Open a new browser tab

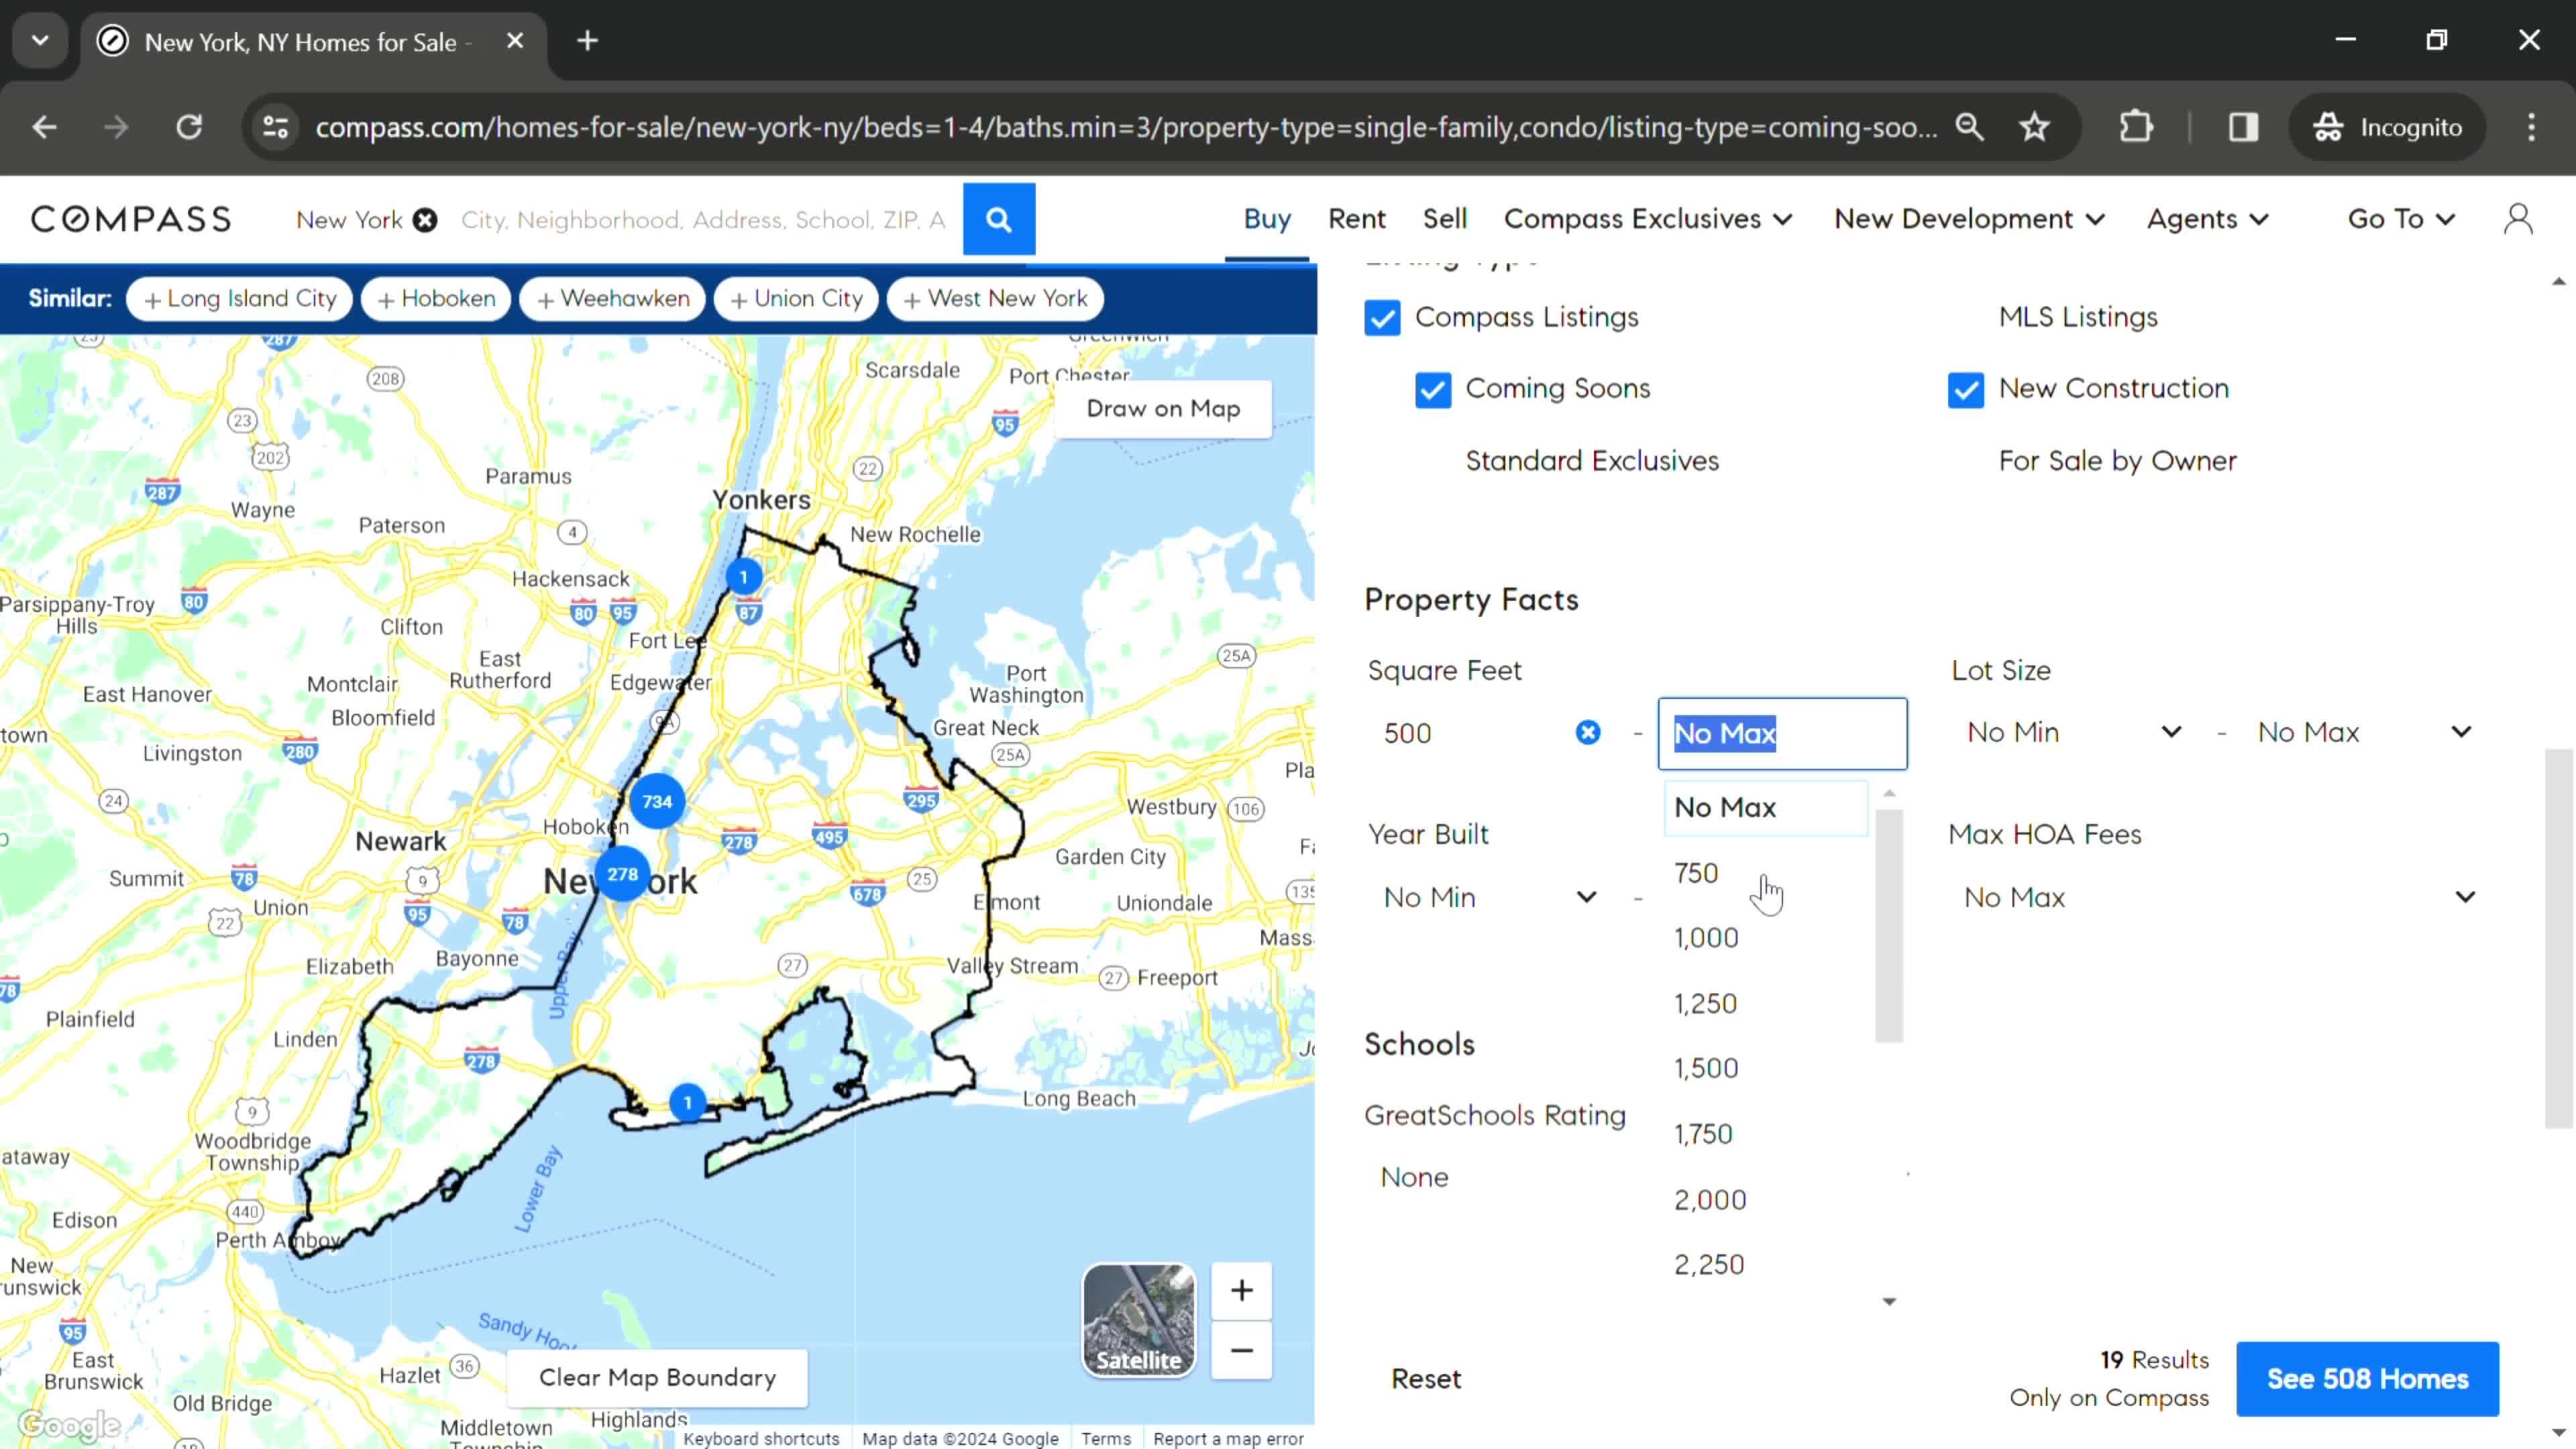pos(588,41)
